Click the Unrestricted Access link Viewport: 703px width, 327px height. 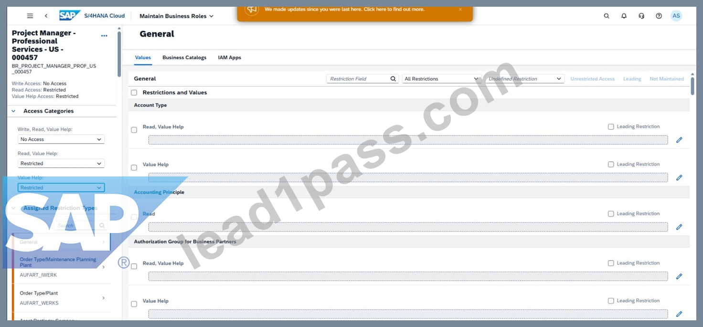[592, 79]
